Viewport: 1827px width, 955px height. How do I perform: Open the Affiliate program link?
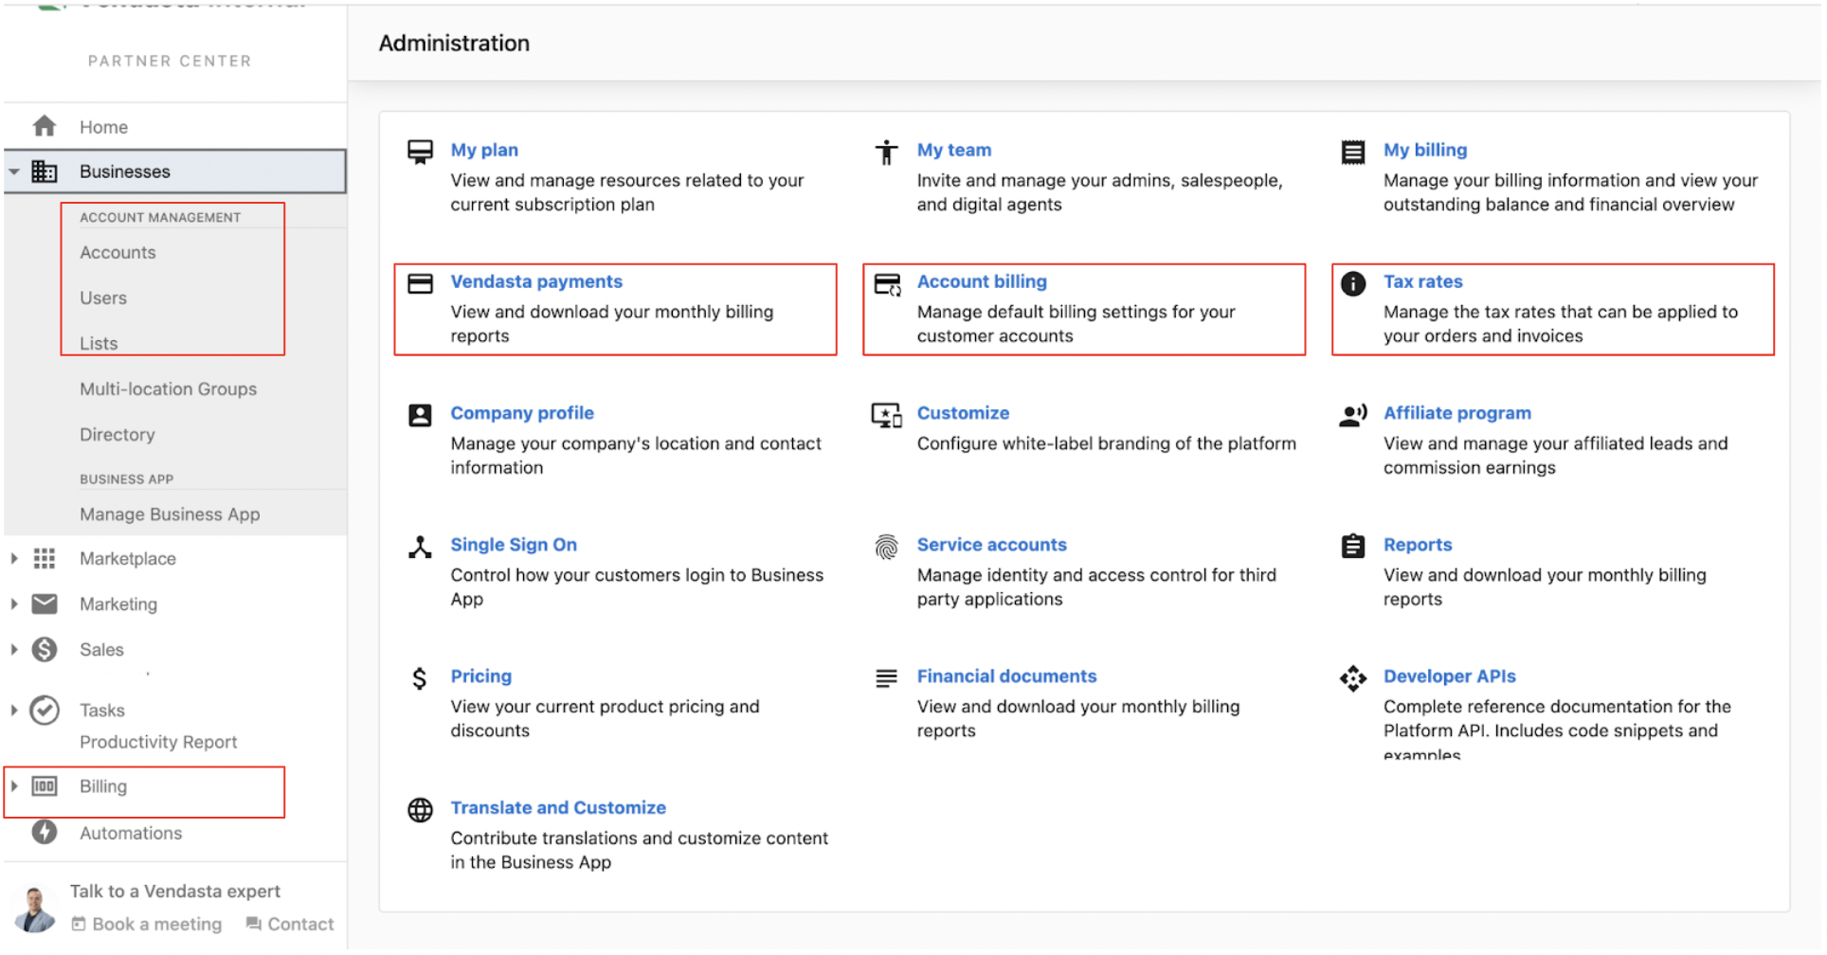[x=1457, y=414]
